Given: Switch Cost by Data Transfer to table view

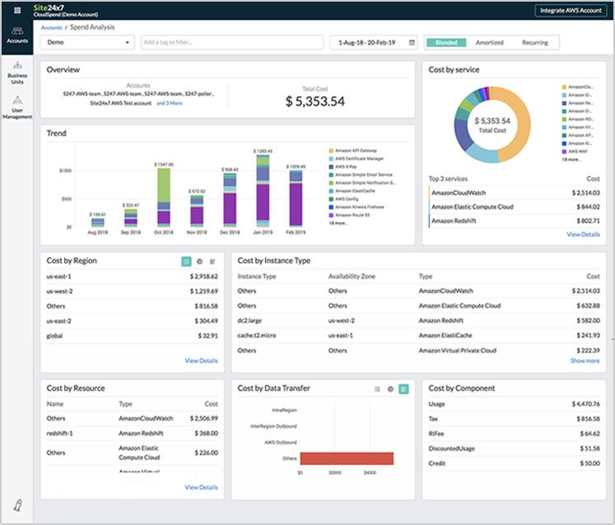Looking at the screenshot, I should coord(377,389).
